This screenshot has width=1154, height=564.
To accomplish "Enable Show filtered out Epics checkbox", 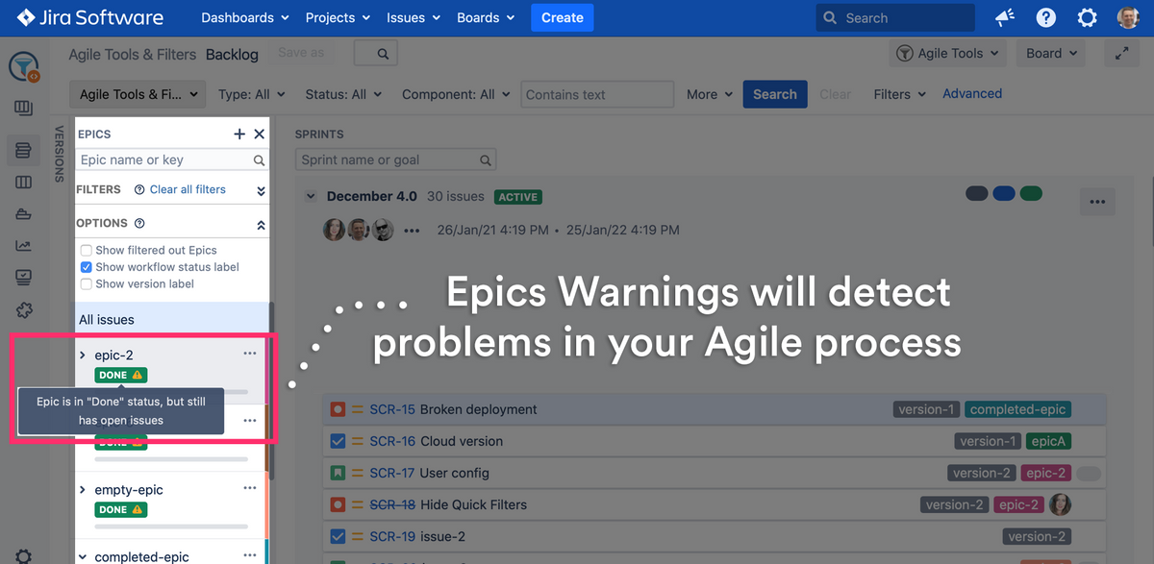I will [x=87, y=251].
